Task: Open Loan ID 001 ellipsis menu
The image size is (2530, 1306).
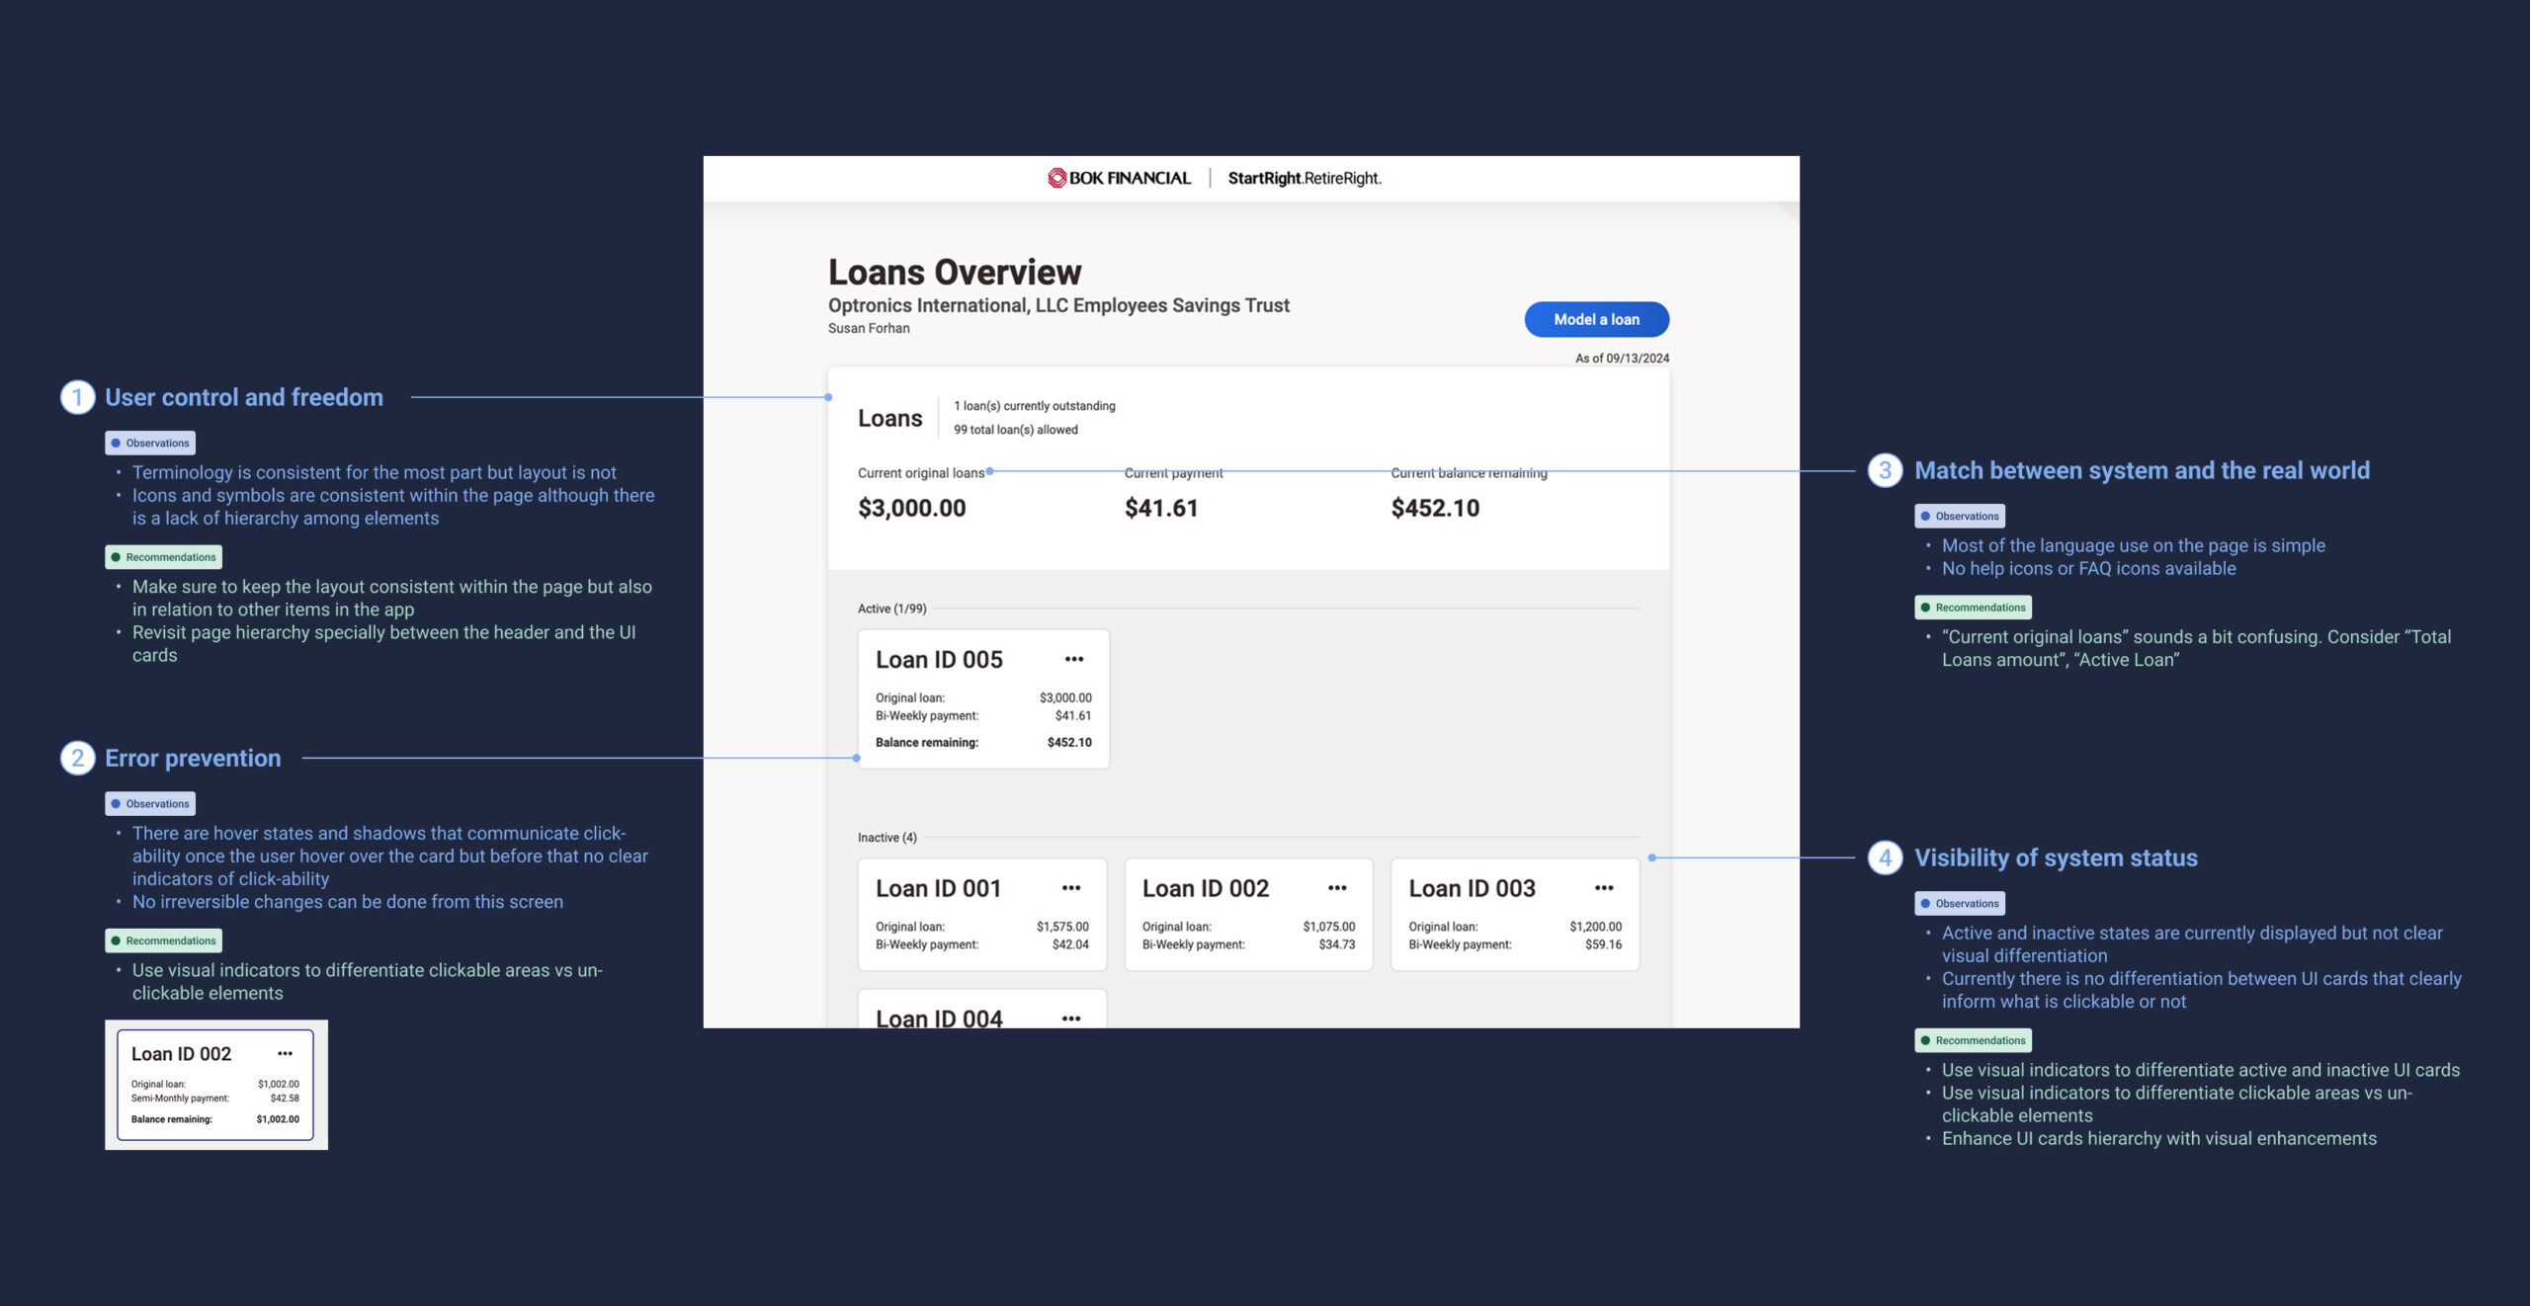Action: click(x=1070, y=888)
